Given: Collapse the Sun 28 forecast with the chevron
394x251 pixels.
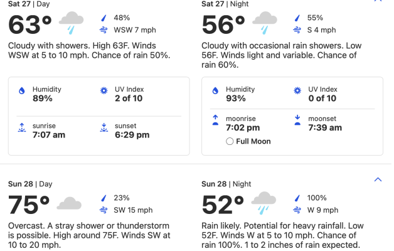Looking at the screenshot, I should pos(378,180).
